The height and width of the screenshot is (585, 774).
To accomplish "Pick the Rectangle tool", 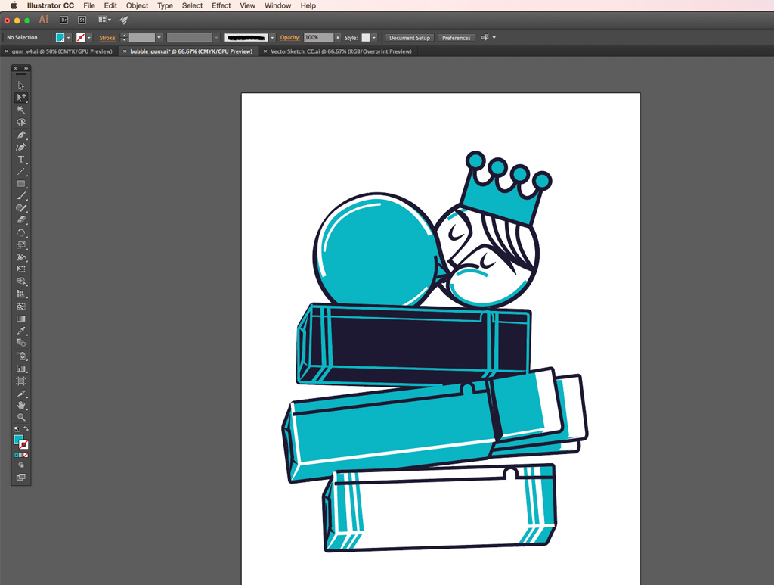I will [21, 184].
